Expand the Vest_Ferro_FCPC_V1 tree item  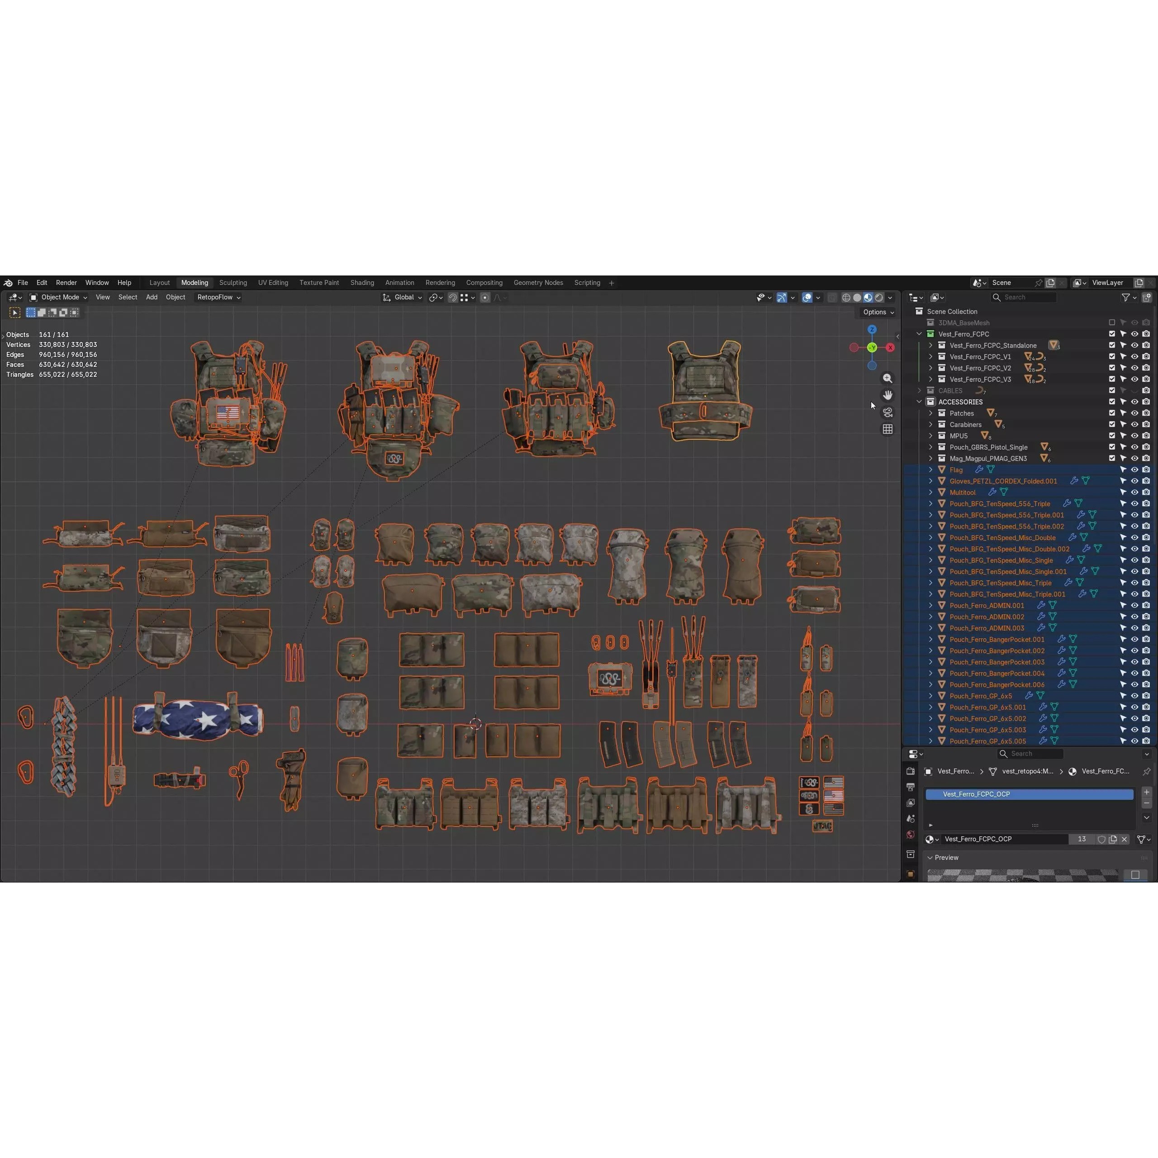931,356
